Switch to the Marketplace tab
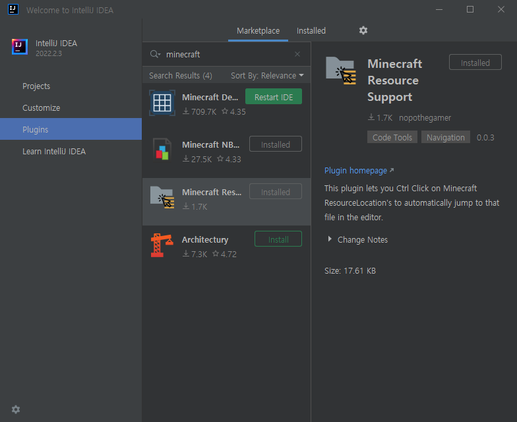This screenshot has height=422, width=517. (x=258, y=30)
